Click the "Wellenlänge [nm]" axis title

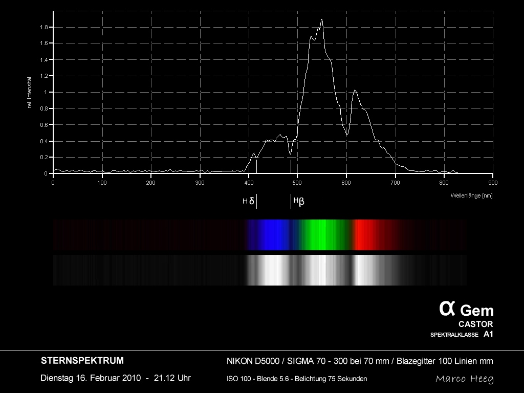pos(471,195)
